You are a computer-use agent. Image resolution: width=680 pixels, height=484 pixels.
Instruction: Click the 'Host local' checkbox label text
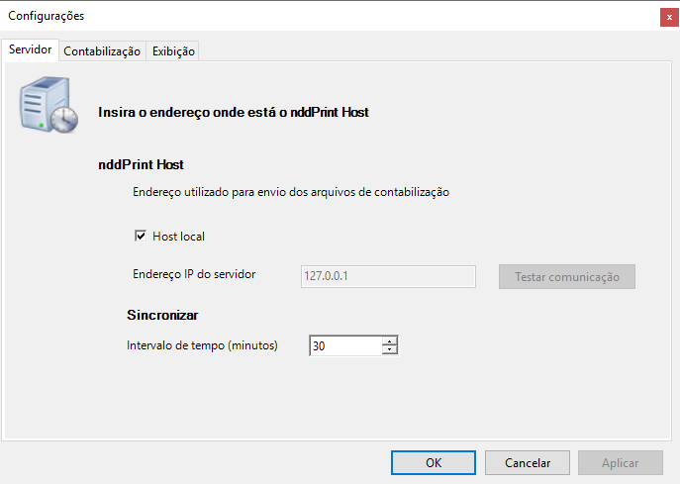(x=178, y=237)
